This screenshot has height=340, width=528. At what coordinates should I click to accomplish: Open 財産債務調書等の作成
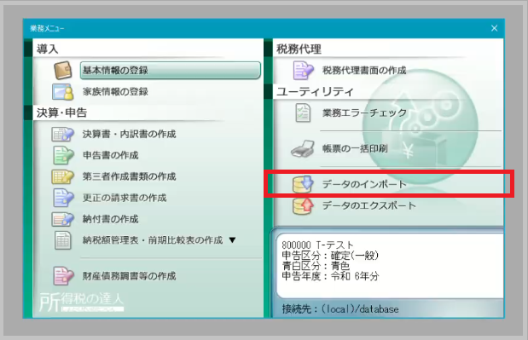[x=129, y=276]
